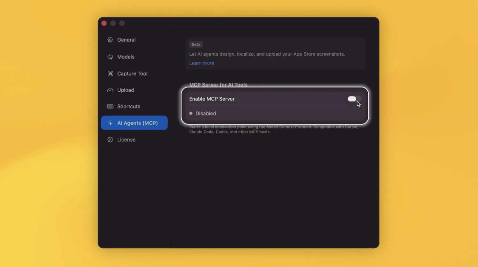Screen dimensions: 478x267
Task: Select the Shortcuts keyboard icon
Action: pos(110,106)
